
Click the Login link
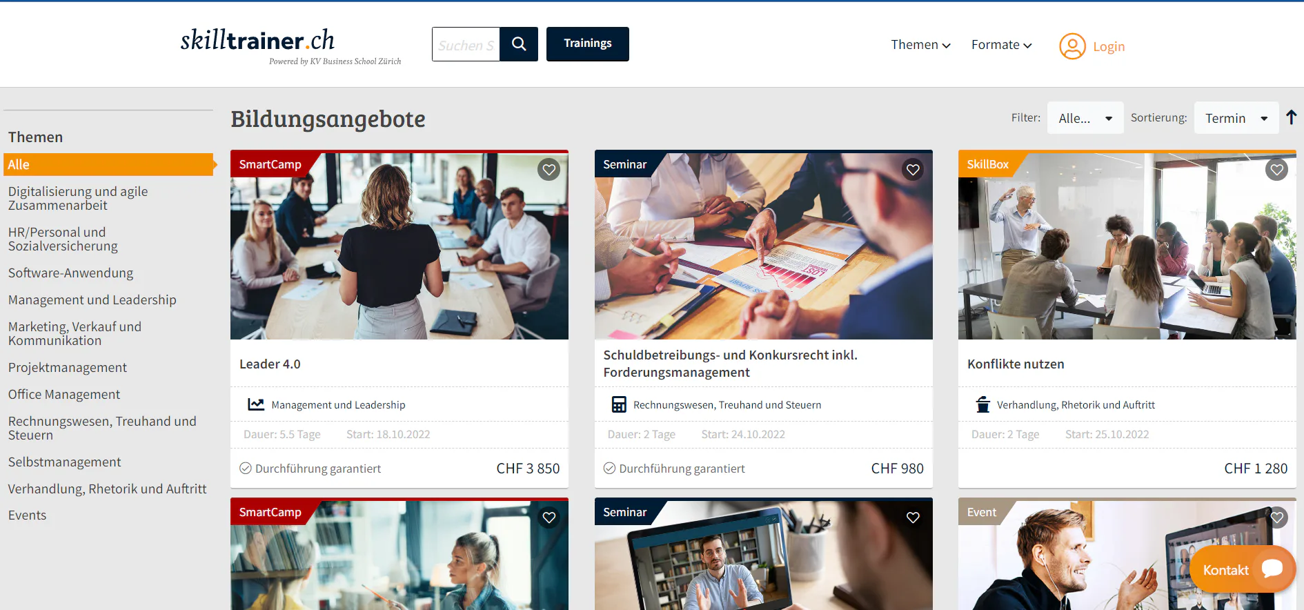1109,46
